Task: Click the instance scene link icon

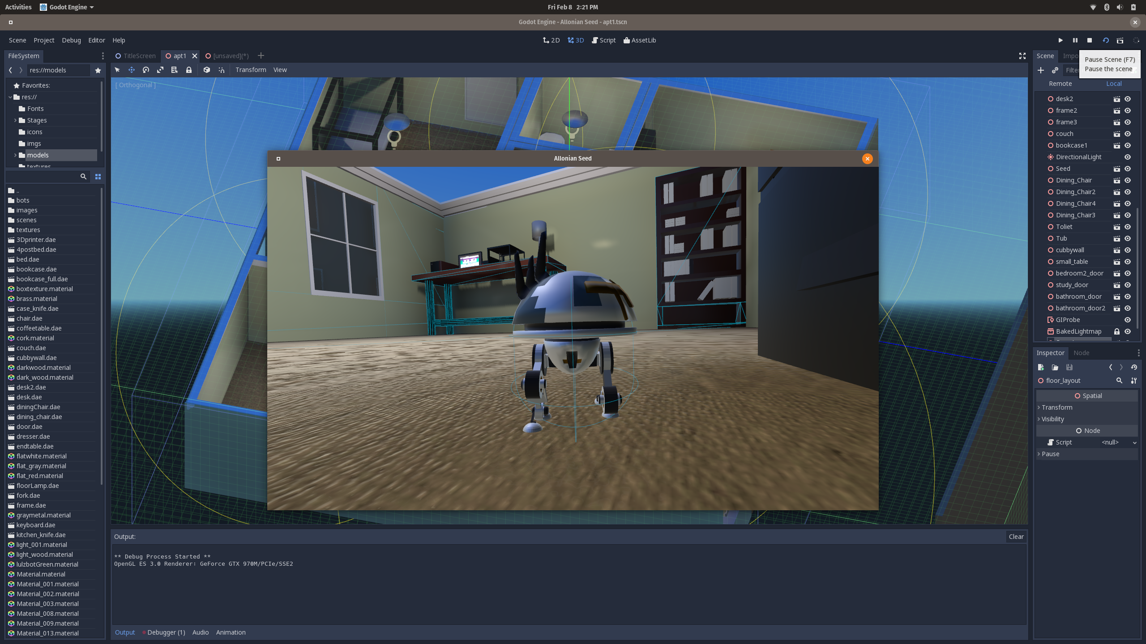Action: coord(1055,70)
